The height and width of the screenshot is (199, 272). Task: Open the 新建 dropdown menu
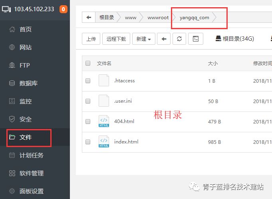point(144,39)
